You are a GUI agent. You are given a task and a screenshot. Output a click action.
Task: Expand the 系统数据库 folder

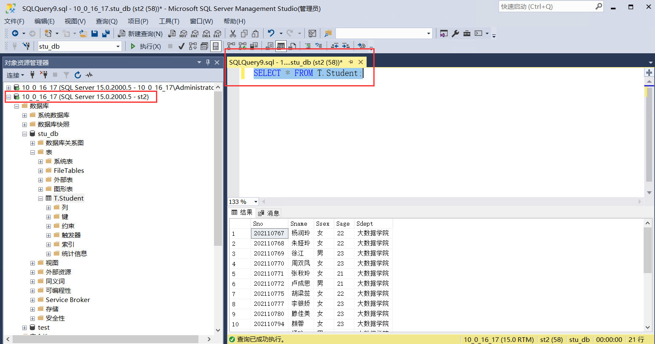[x=24, y=115]
